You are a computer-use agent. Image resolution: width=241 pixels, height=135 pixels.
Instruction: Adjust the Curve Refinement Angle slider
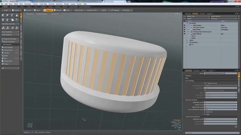click(220, 109)
